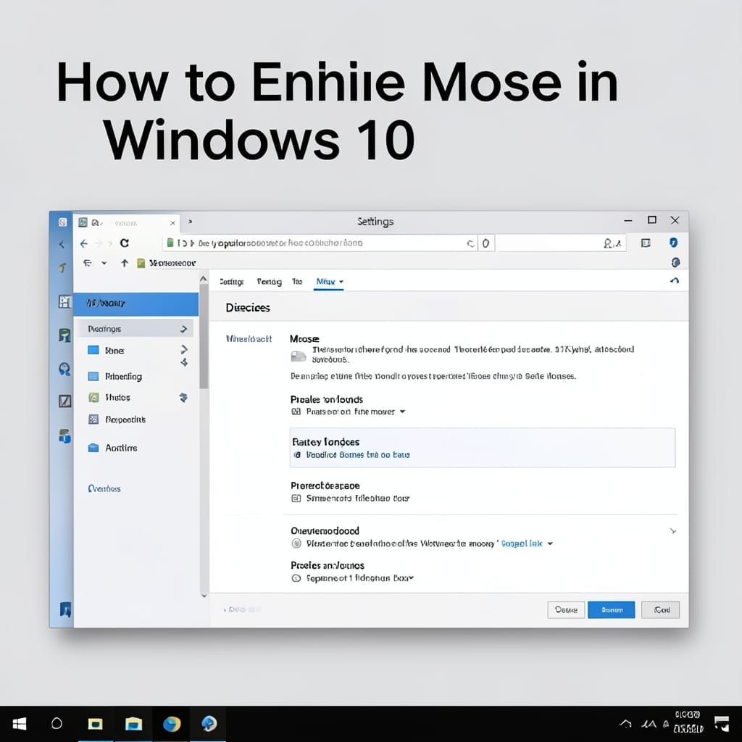Expand the chevron on the 'Rbne' sidebar row
The height and width of the screenshot is (742, 742).
(x=184, y=349)
